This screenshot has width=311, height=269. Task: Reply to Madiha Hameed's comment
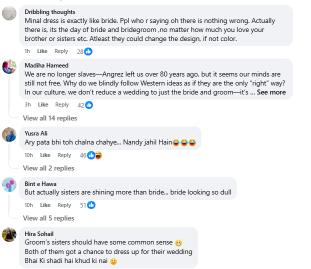[x=62, y=105]
